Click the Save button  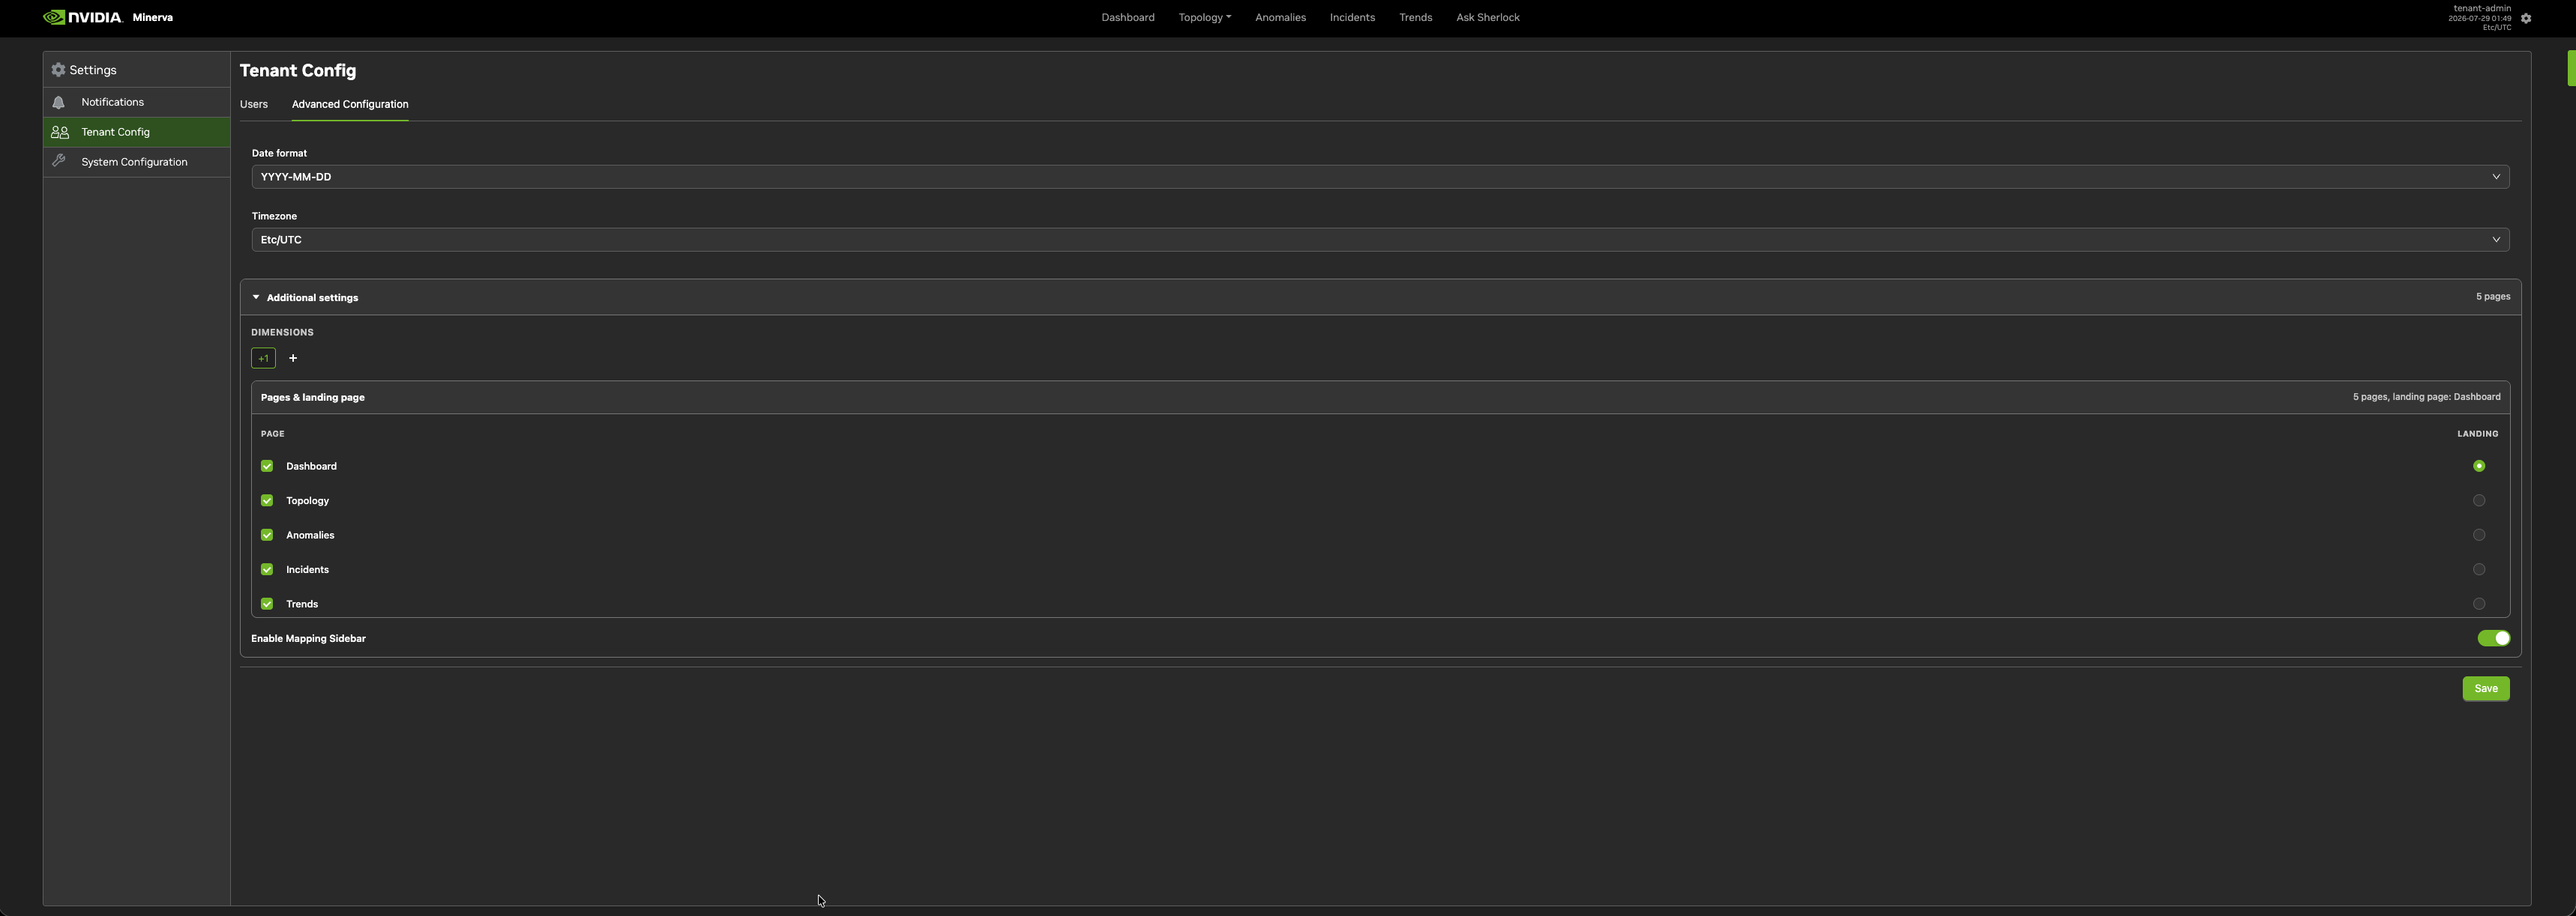point(2485,689)
